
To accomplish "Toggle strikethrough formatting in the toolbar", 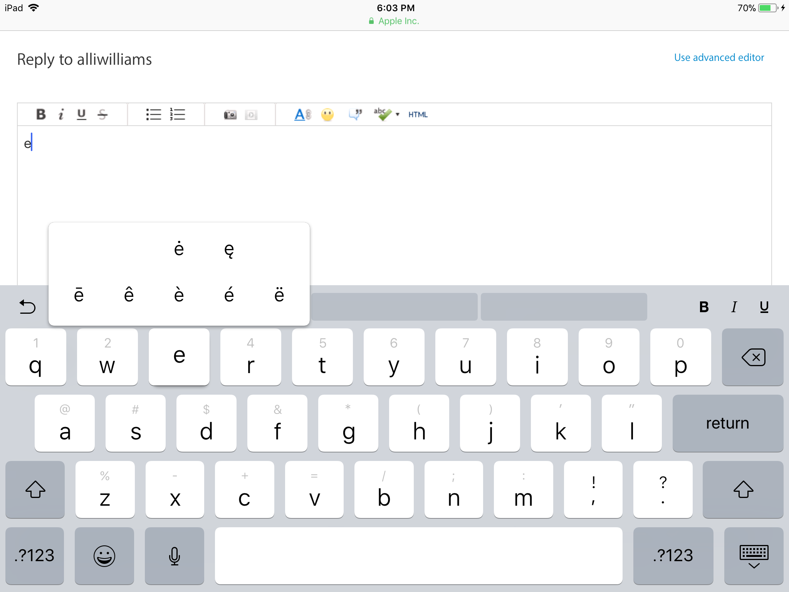I will click(x=102, y=114).
